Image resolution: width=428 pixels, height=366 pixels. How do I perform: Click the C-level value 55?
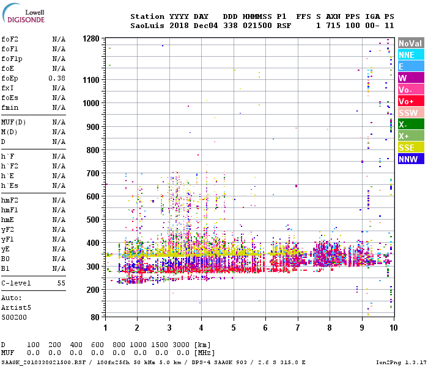pos(61,283)
